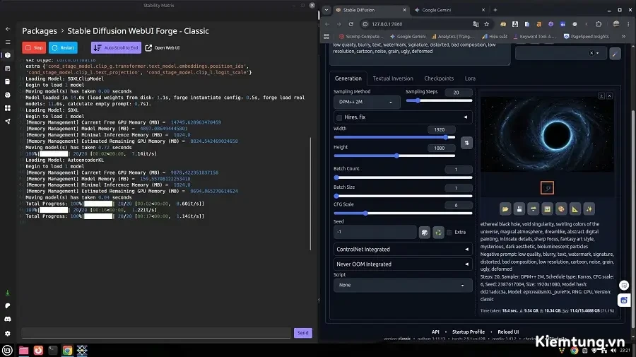
Task: Reload the Stable Diffusion browser page
Action: point(351,24)
